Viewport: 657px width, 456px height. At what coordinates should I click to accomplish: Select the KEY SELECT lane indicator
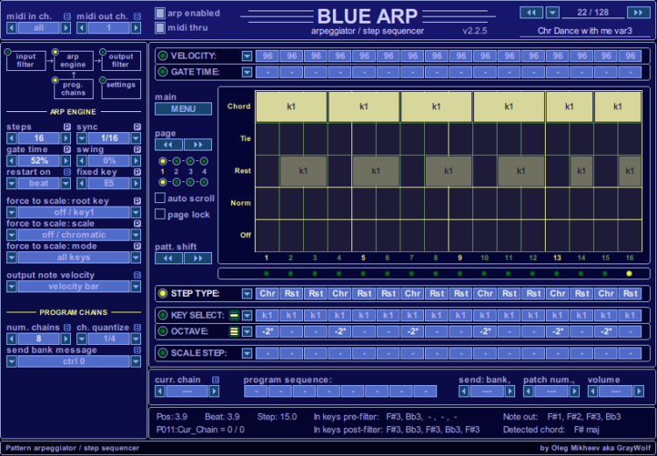[163, 315]
